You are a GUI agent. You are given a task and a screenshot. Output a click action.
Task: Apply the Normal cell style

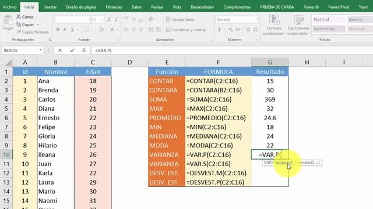329,19
